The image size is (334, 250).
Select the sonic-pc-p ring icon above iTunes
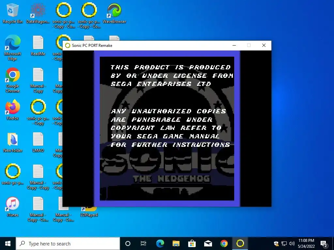[13, 174]
